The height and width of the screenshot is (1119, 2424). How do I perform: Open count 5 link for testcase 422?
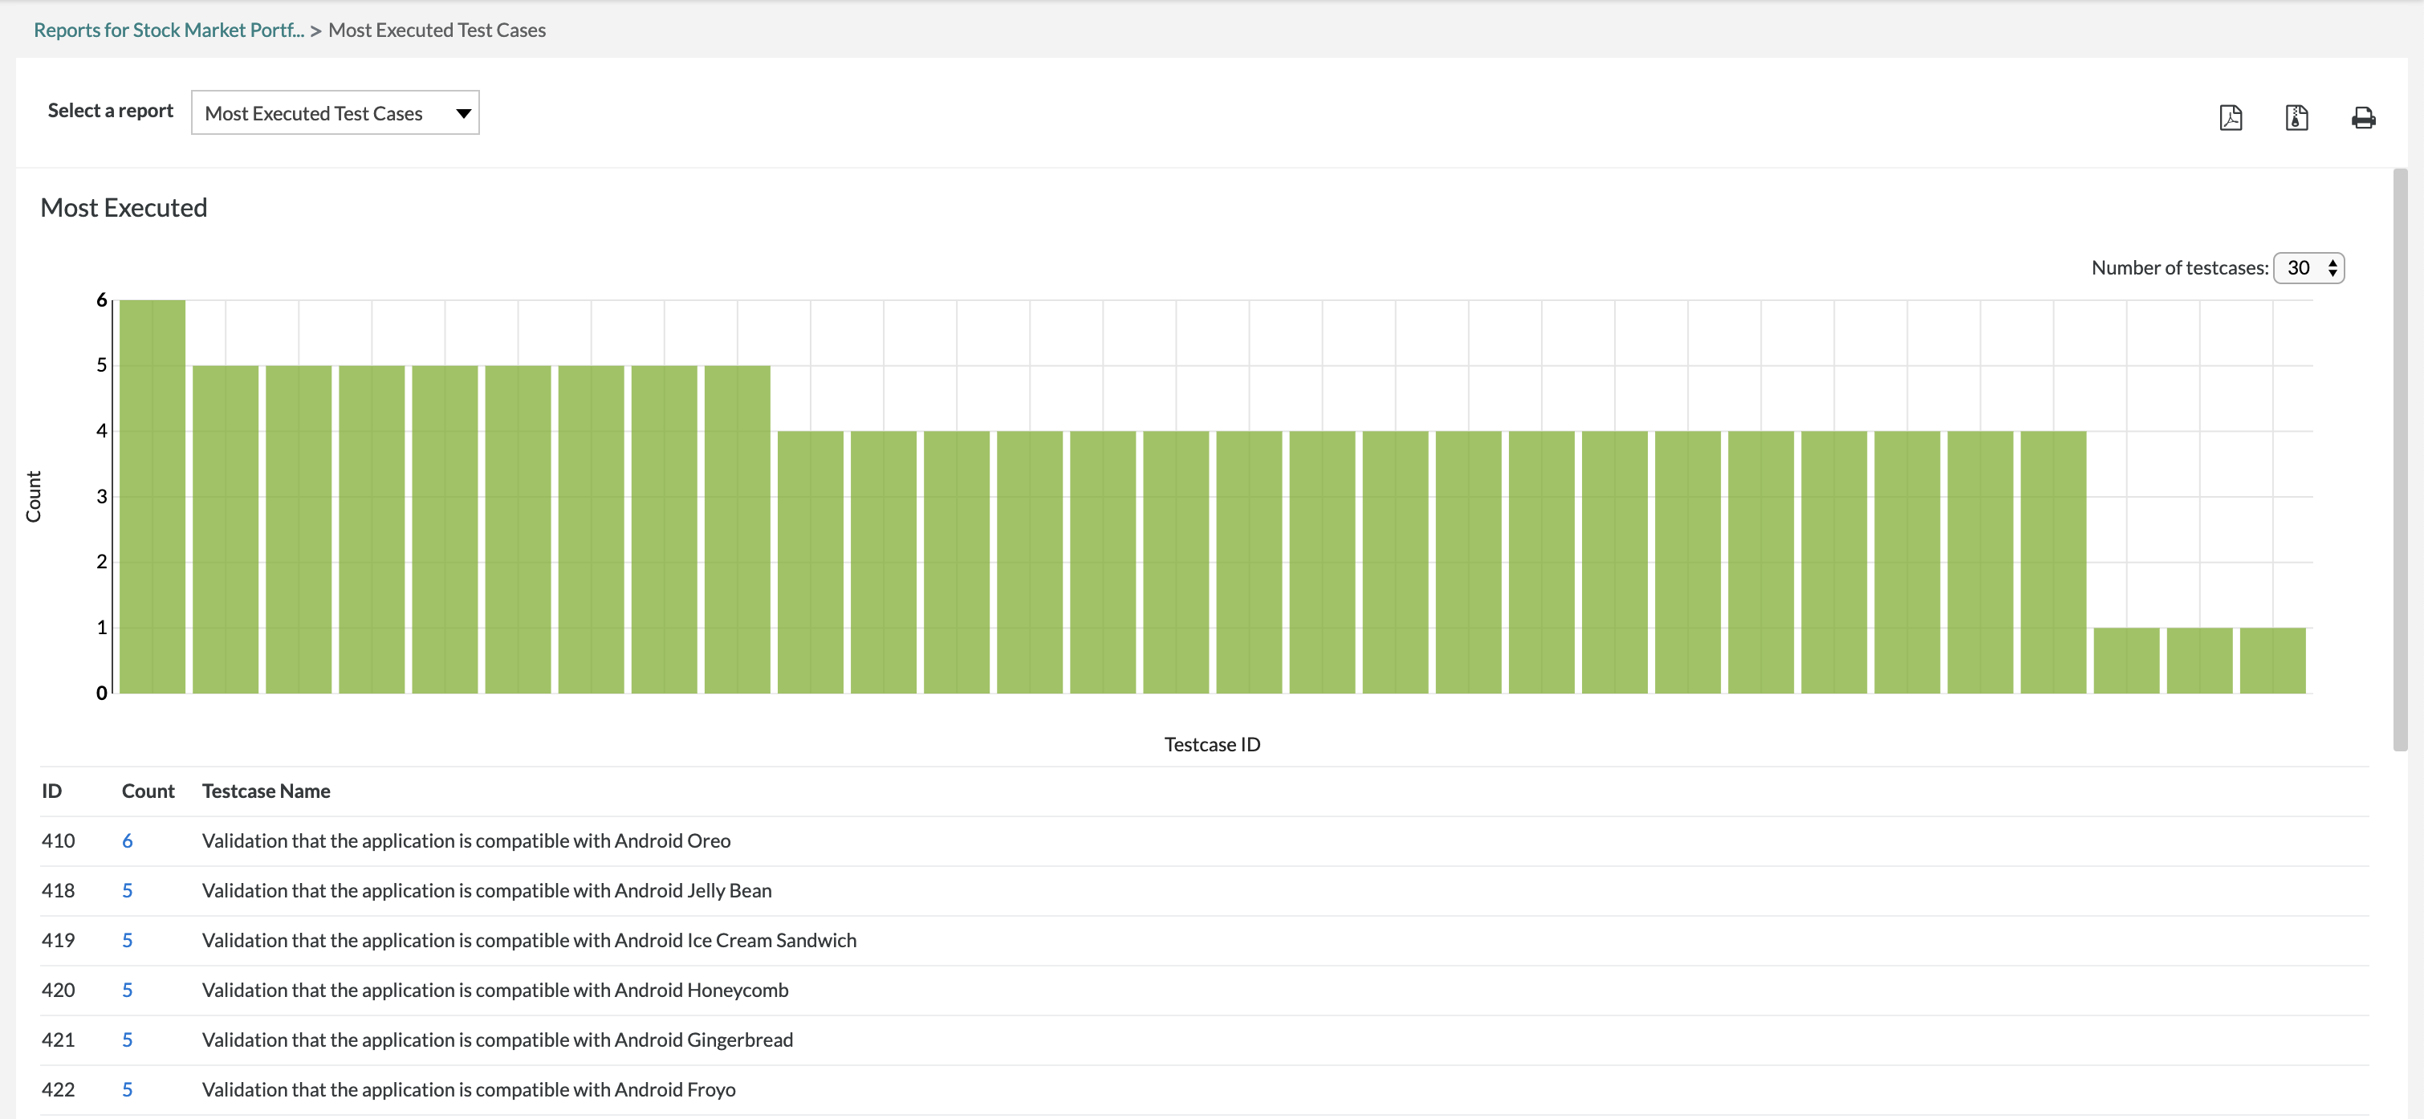127,1090
